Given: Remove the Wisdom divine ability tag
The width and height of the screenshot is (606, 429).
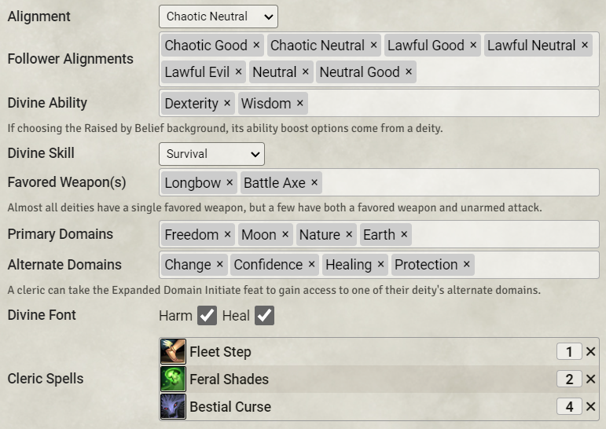Looking at the screenshot, I should tap(299, 104).
